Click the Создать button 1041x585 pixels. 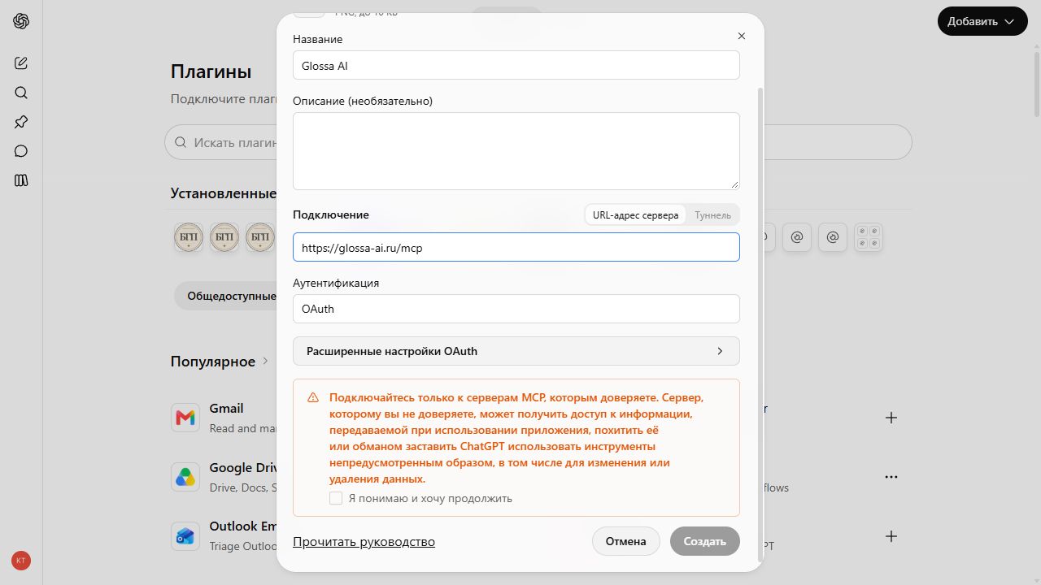tap(705, 541)
